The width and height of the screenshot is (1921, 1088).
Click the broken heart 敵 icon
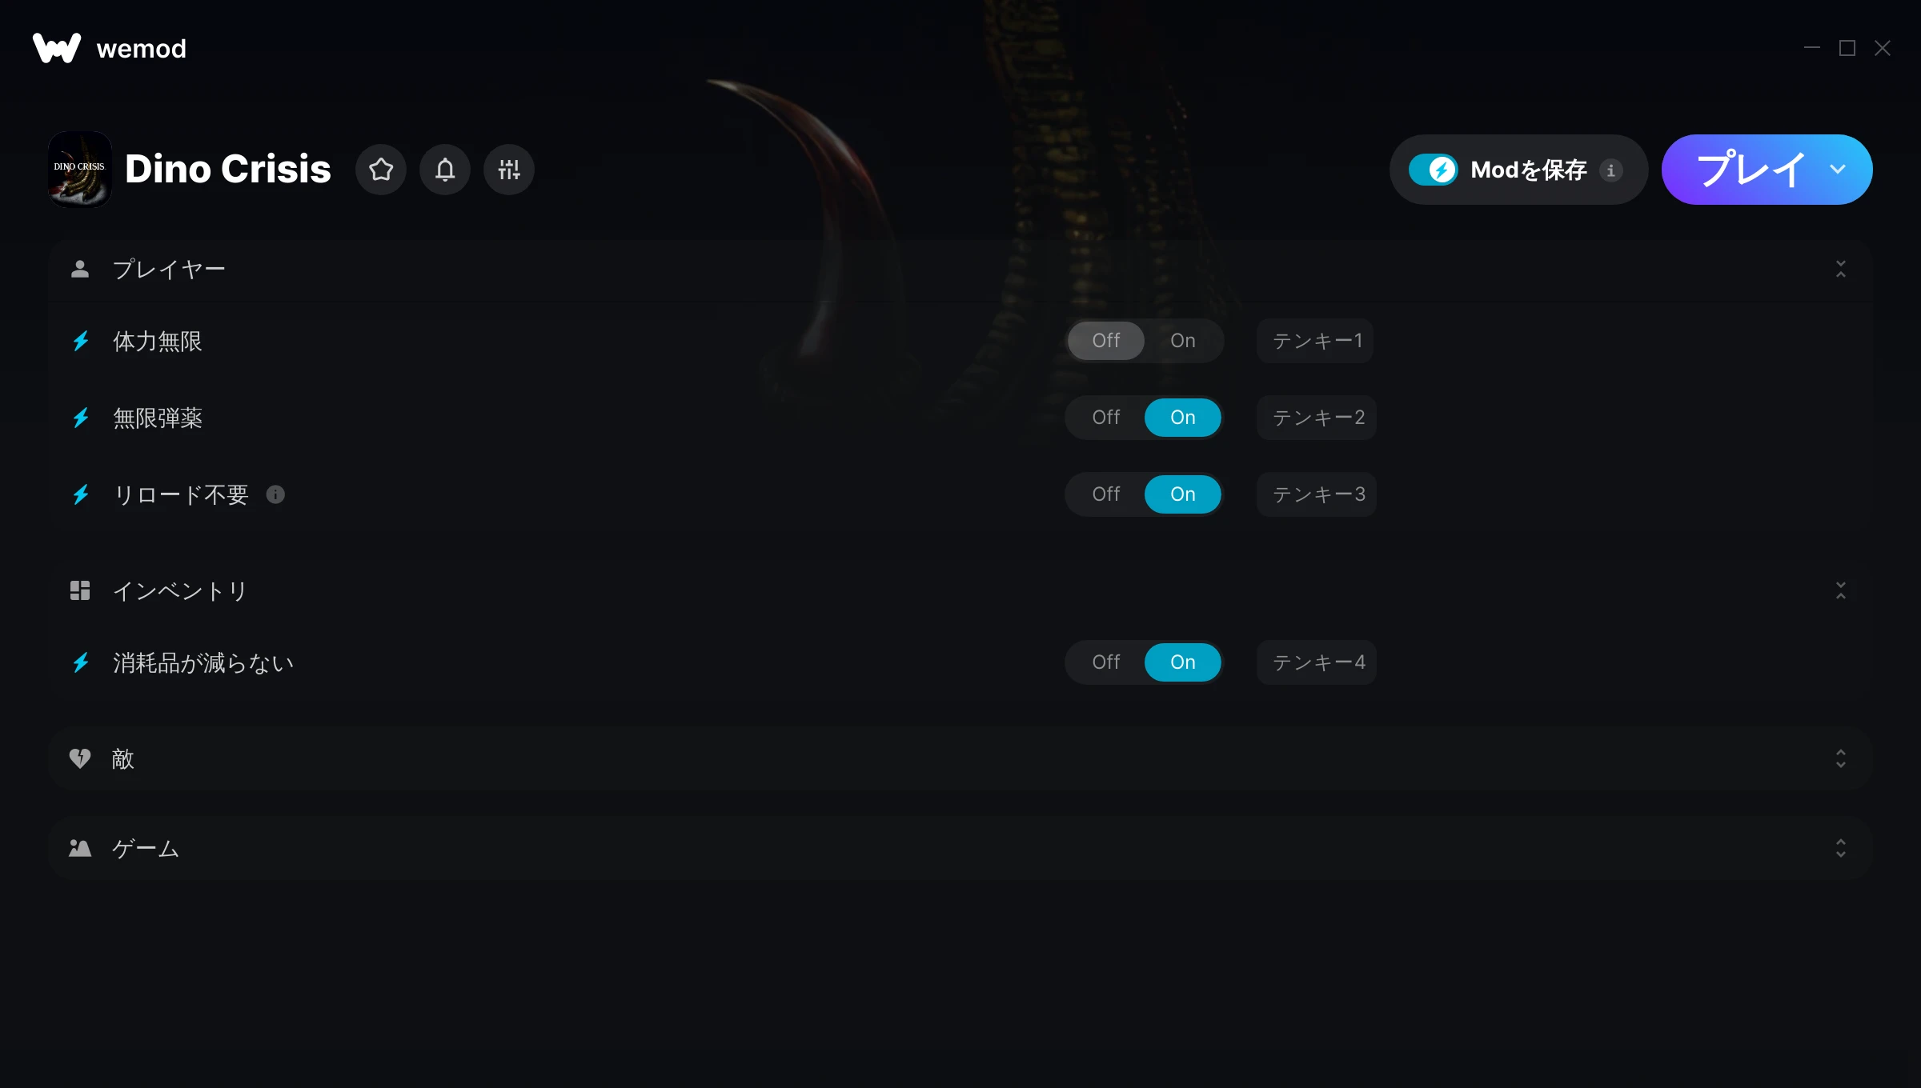pos(80,758)
